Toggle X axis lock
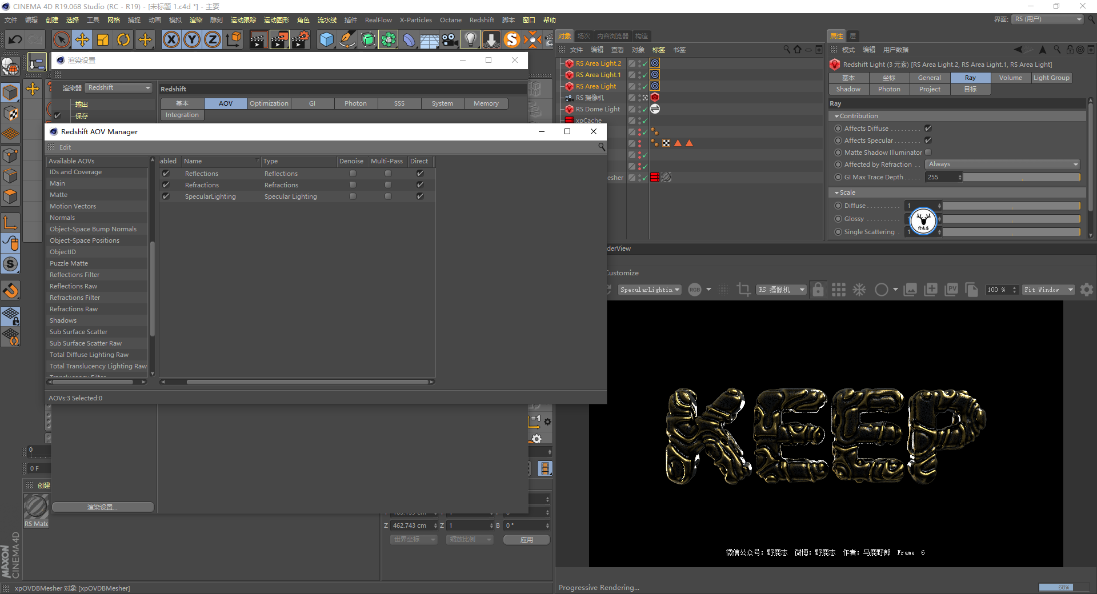 (171, 39)
